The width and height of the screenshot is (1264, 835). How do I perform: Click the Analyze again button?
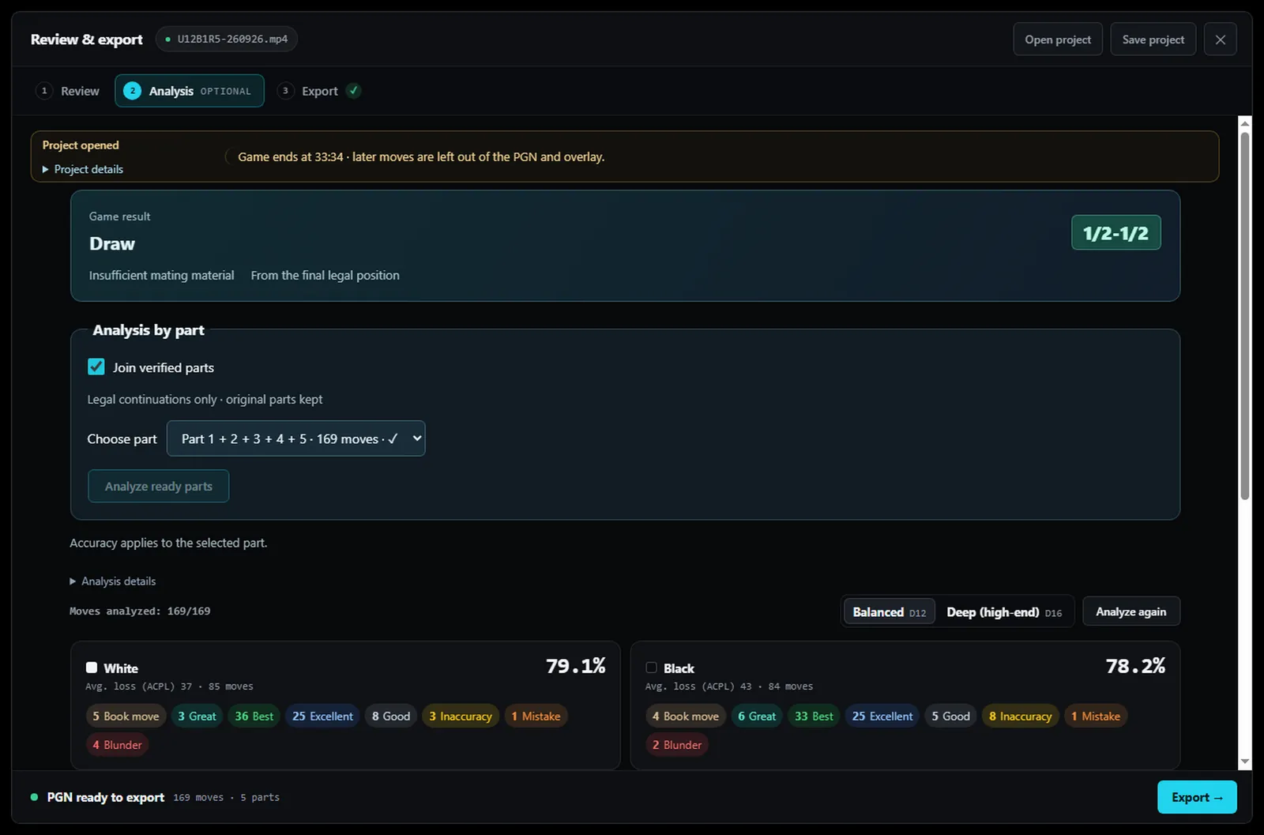tap(1130, 611)
